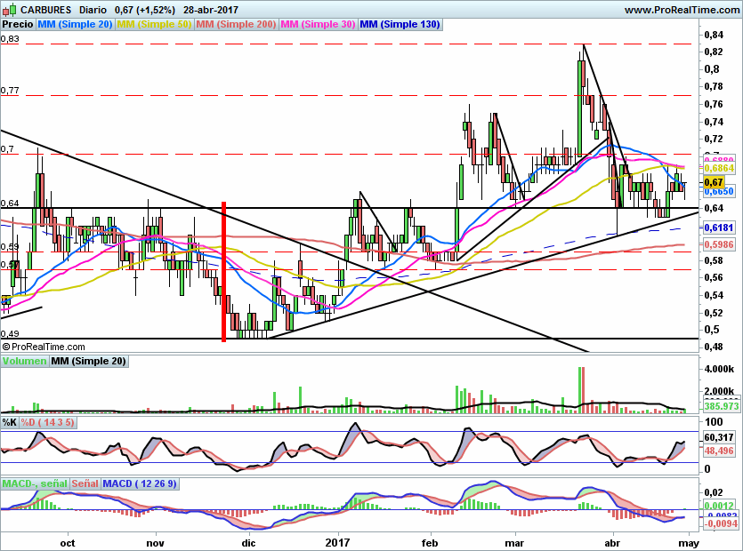Click the candlestick chart icon beside CARBURES
The image size is (743, 551).
(x=10, y=10)
